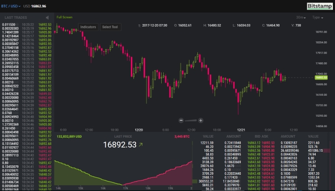Screen dimensions: 335x191
Task: Select the last trade with amount 0.30614362
Action: pyautogui.click(x=27, y=51)
